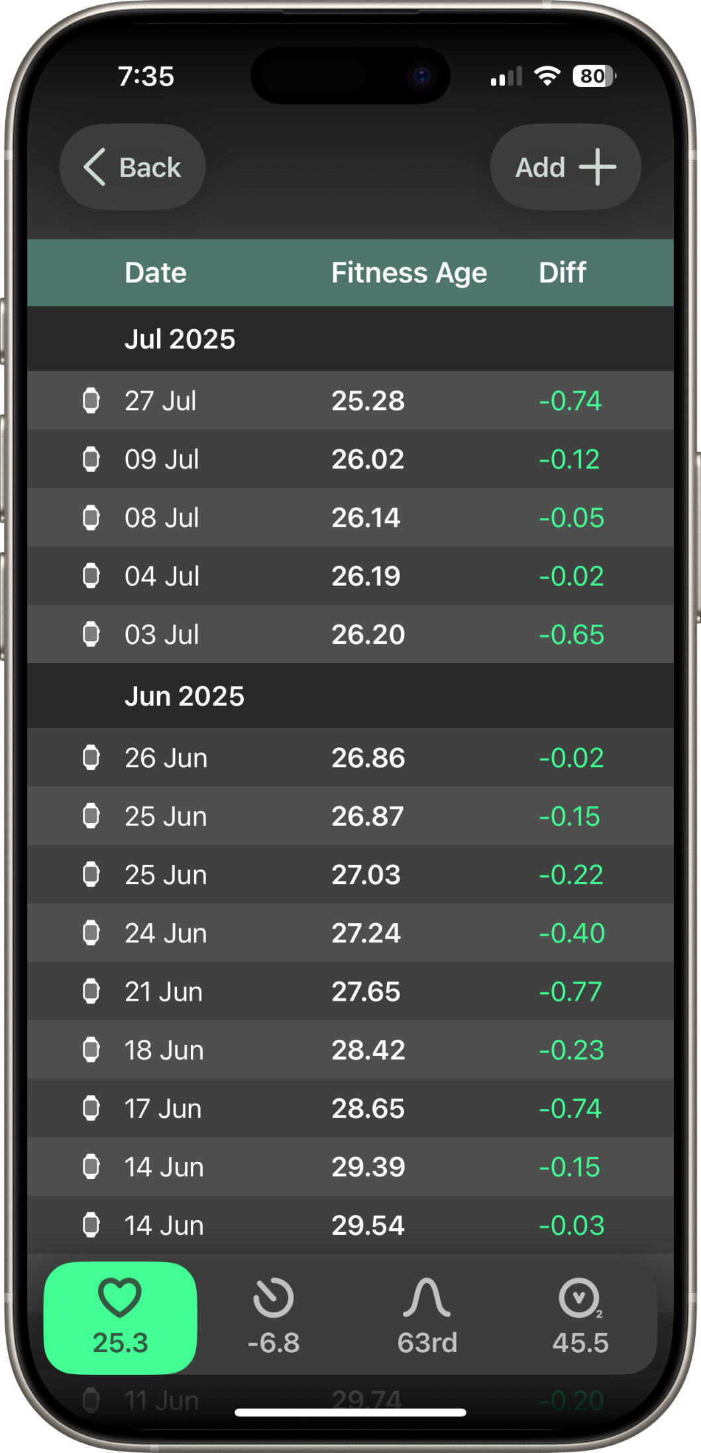The height and width of the screenshot is (1453, 701).
Task: Tap the Diff column header
Action: coord(563,273)
